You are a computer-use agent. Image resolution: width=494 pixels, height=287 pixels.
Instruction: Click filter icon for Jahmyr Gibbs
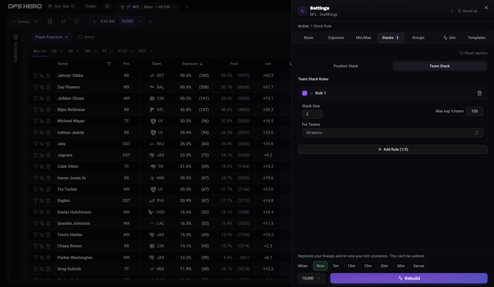[x=36, y=76]
